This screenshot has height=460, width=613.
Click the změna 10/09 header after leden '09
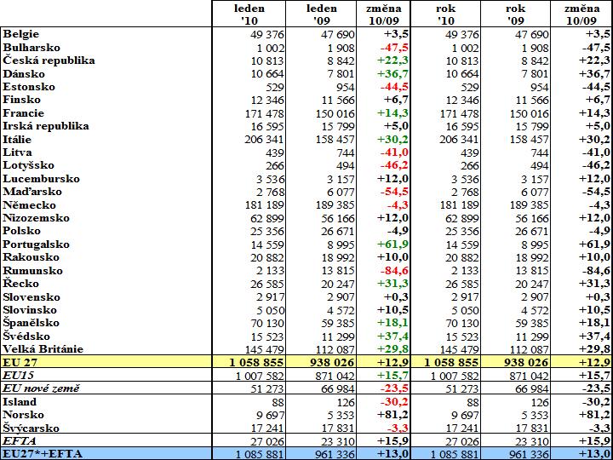click(x=383, y=14)
